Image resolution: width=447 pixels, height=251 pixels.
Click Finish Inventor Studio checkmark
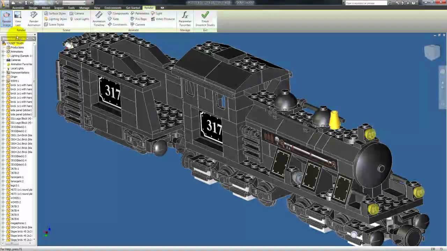[205, 19]
